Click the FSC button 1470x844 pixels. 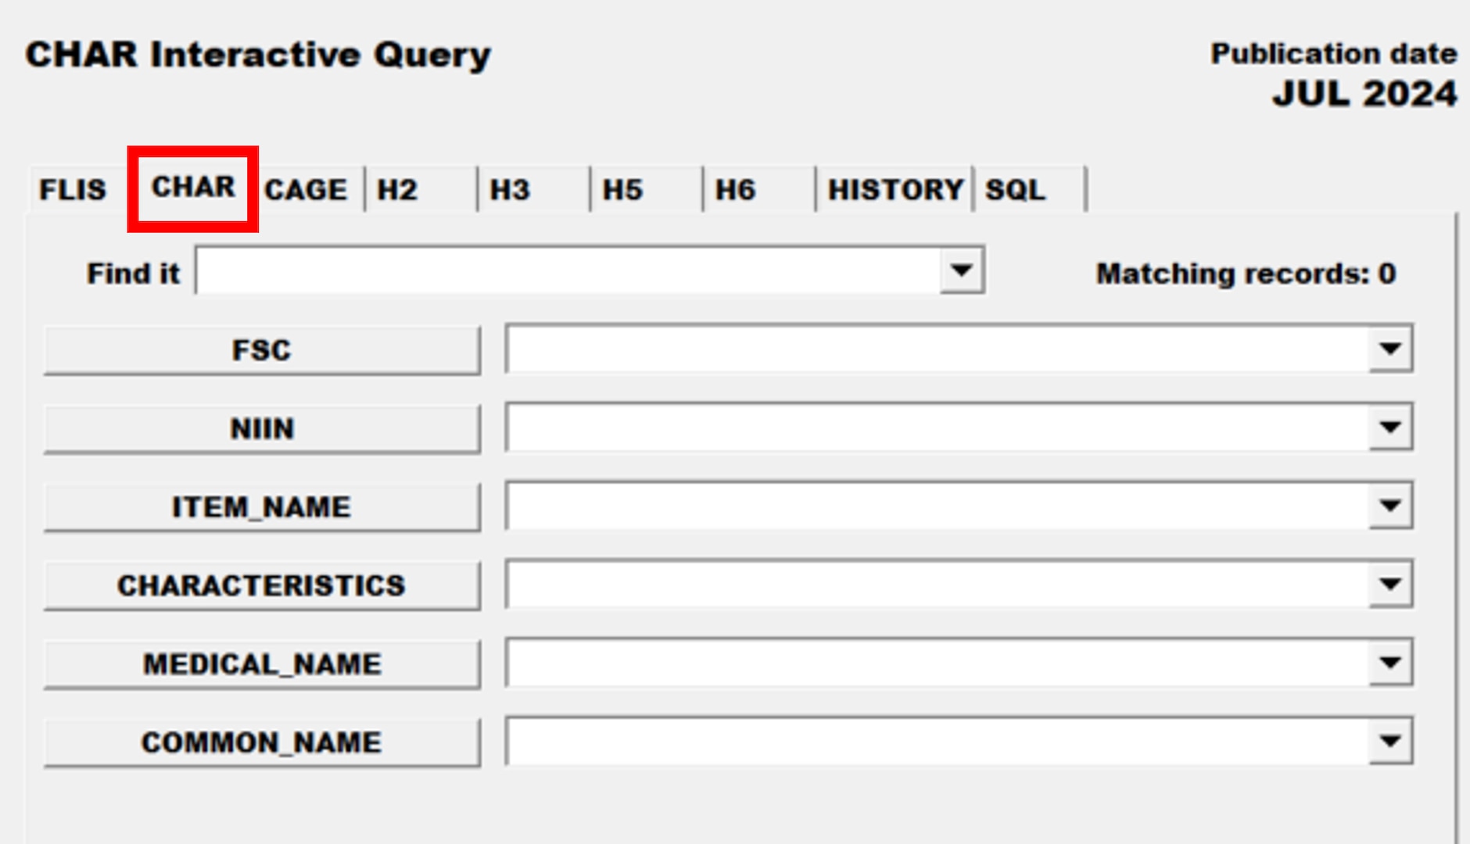(262, 350)
